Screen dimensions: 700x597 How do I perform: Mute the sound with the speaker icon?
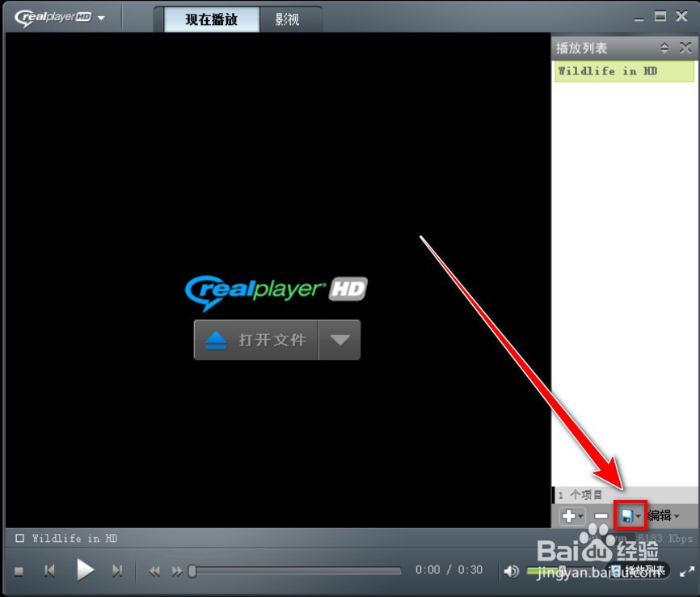511,571
